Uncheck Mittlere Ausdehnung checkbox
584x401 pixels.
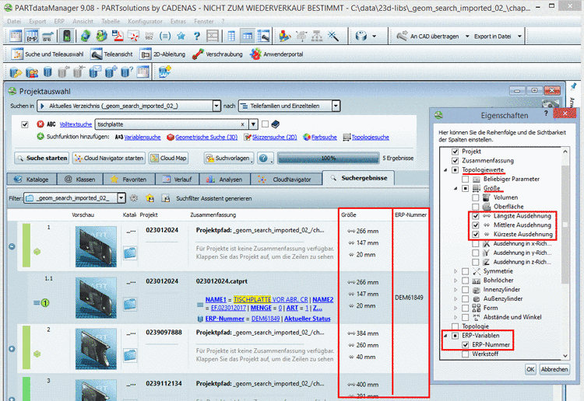coord(475,225)
